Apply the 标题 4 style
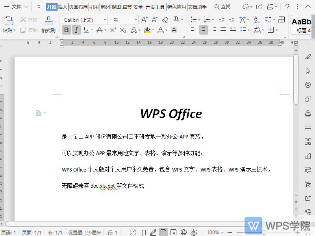Image resolution: width=315 pixels, height=236 pixels. [301, 24]
